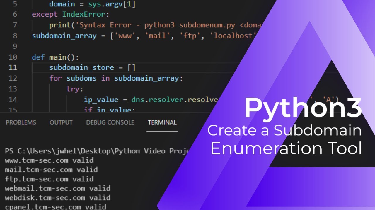Click 'webdisk.tcm-sec.com valid' terminal output
The height and width of the screenshot is (210, 375).
point(58,197)
